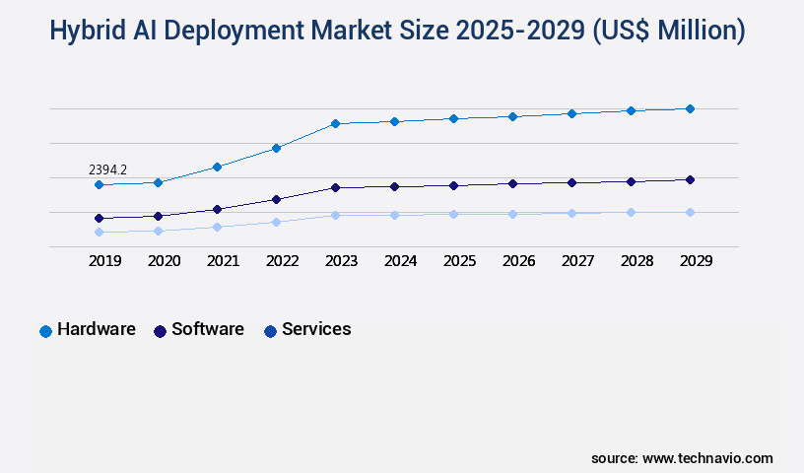The width and height of the screenshot is (804, 473).
Task: Select the 2022 Software data point
Action: pos(276,199)
